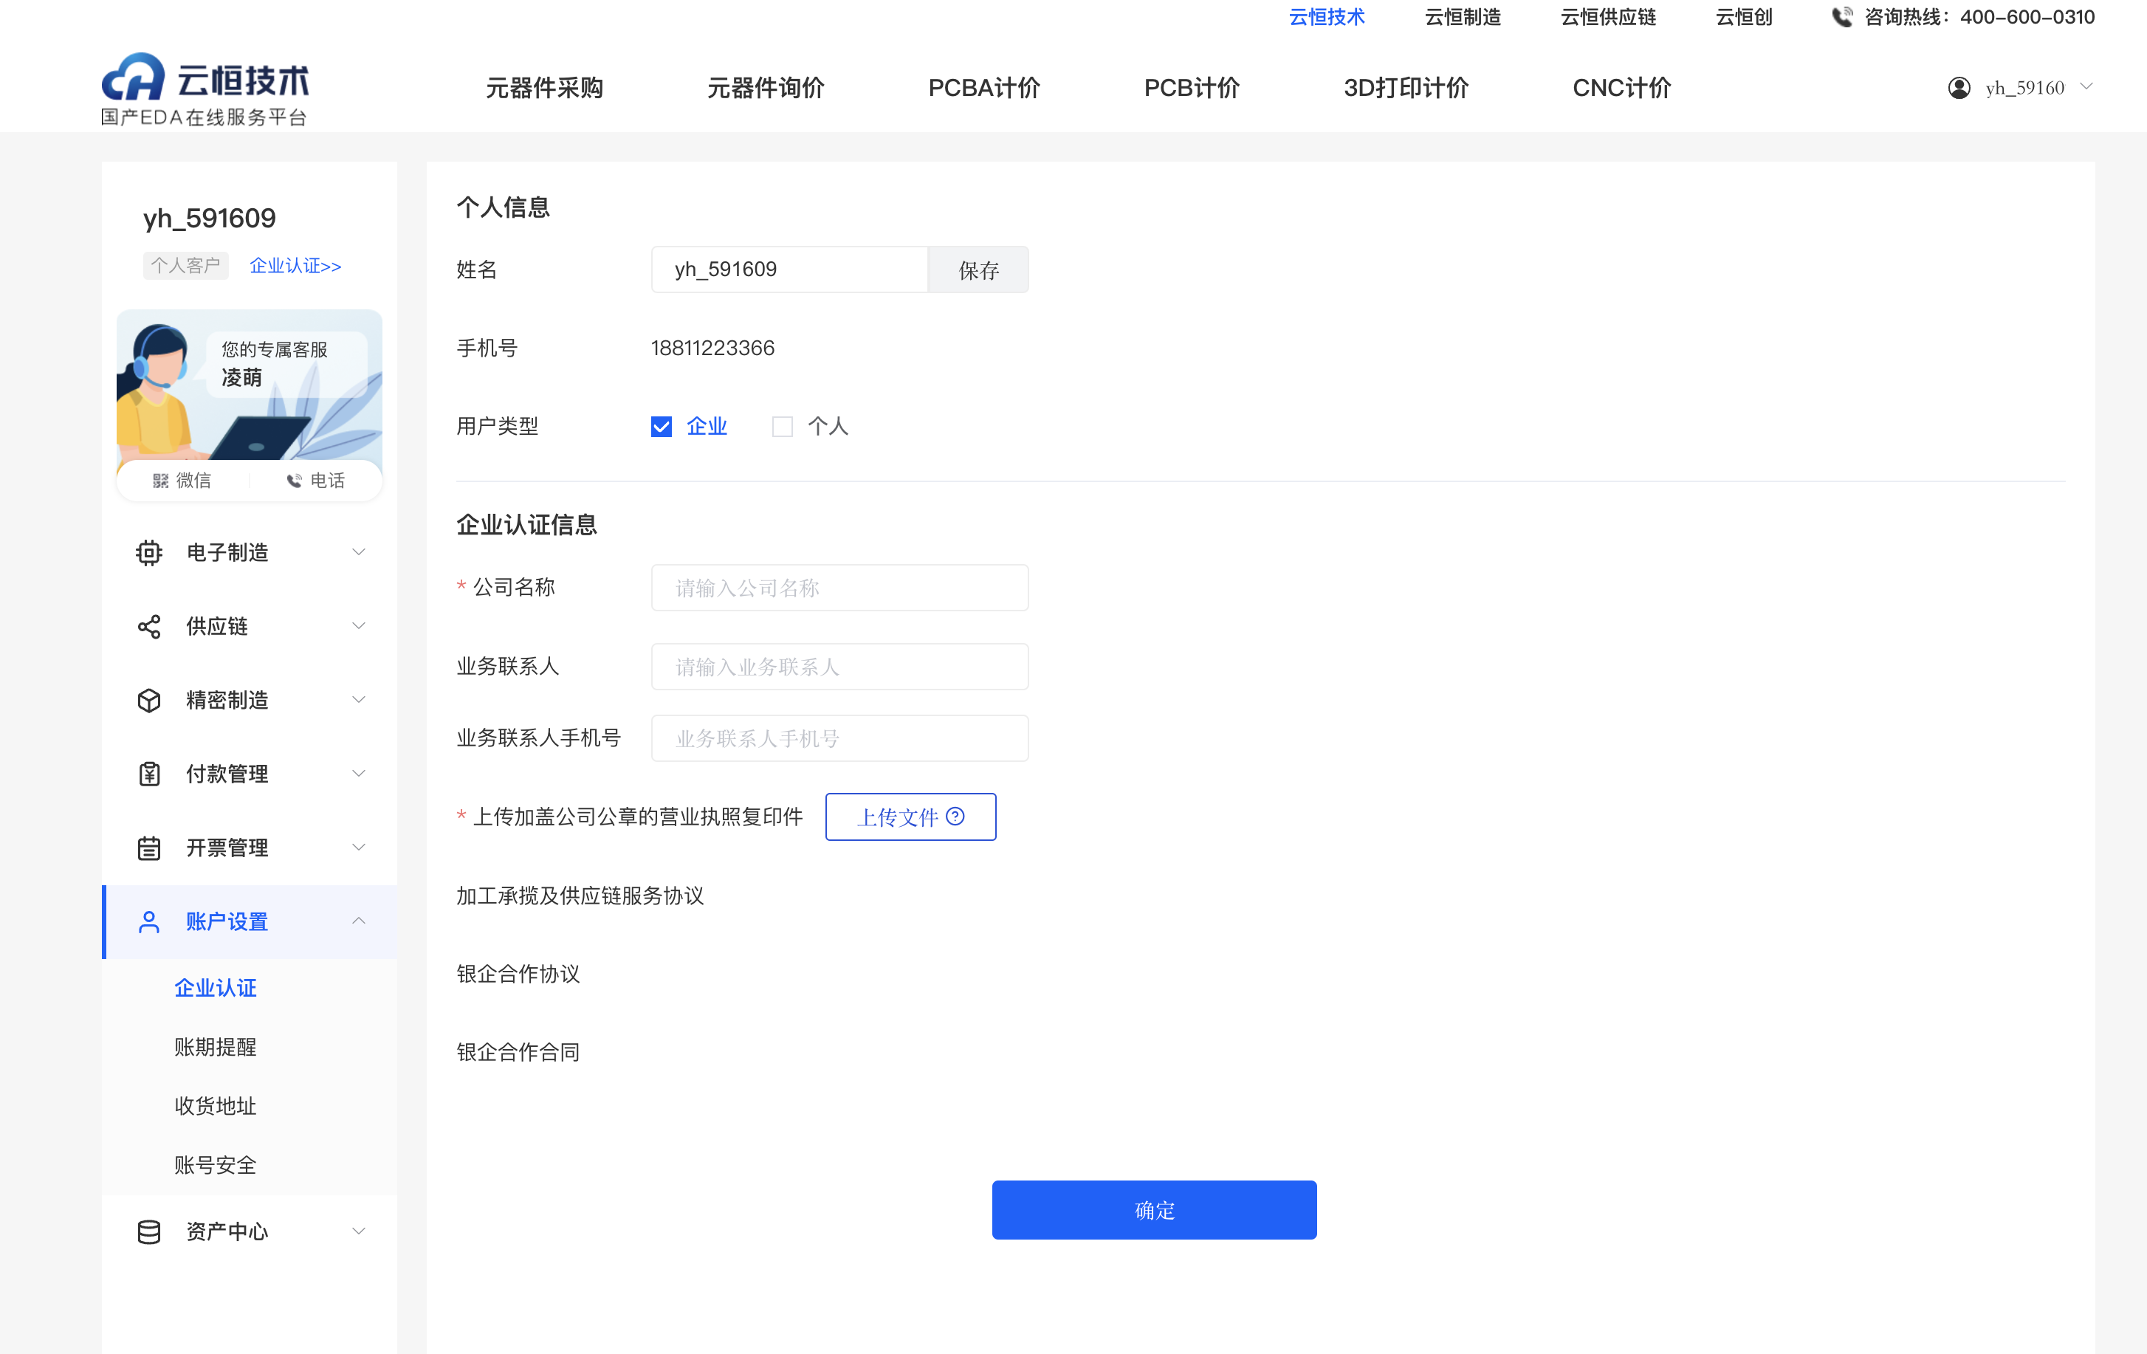
Task: Click the telephone icon next to 电话
Action: [x=295, y=481]
